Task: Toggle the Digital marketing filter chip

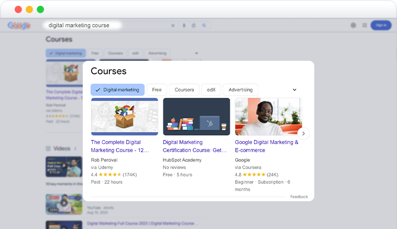Action: (x=117, y=90)
